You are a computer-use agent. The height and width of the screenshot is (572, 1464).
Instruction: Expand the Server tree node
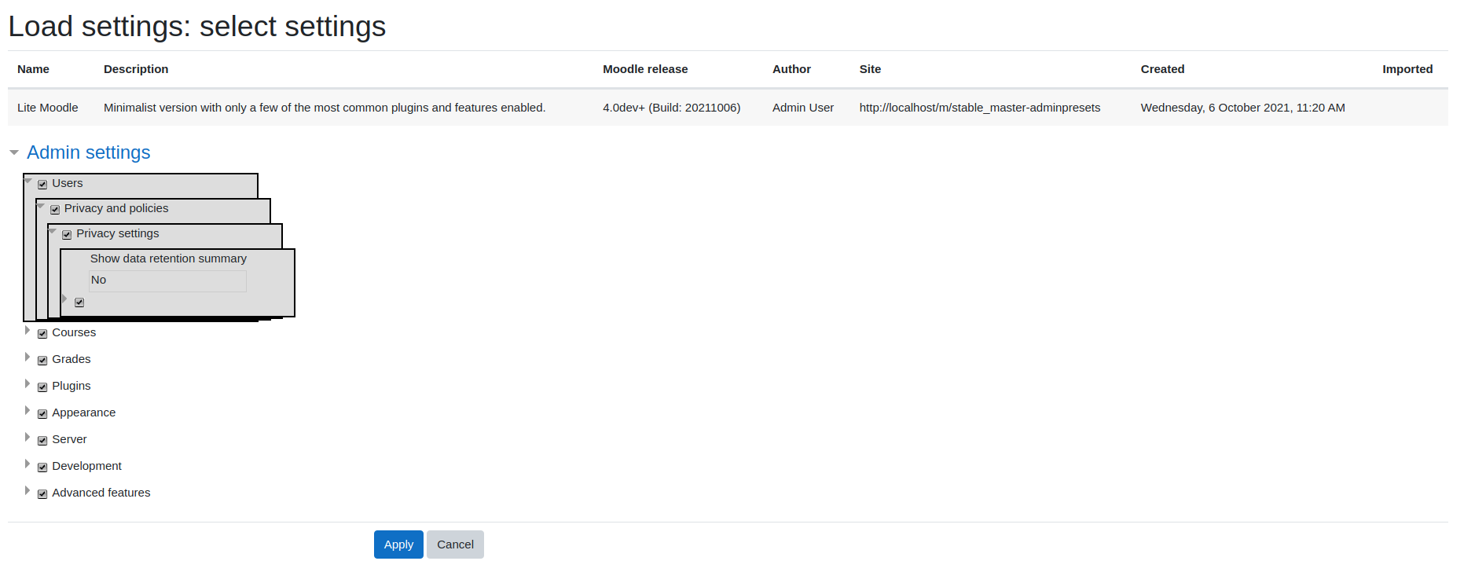[x=28, y=438]
